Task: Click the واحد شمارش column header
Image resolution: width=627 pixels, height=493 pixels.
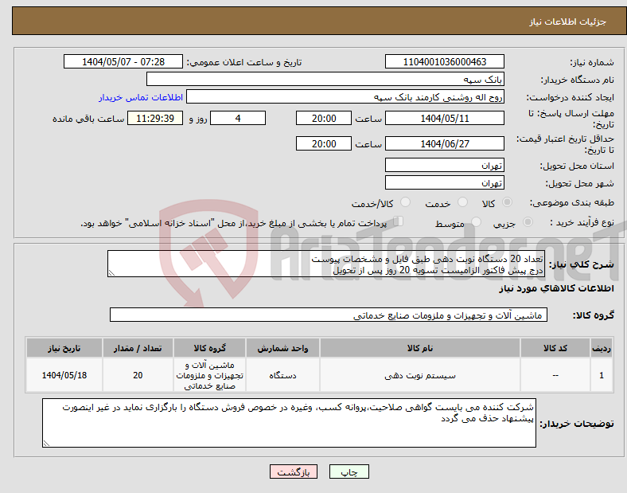Action: click(282, 348)
